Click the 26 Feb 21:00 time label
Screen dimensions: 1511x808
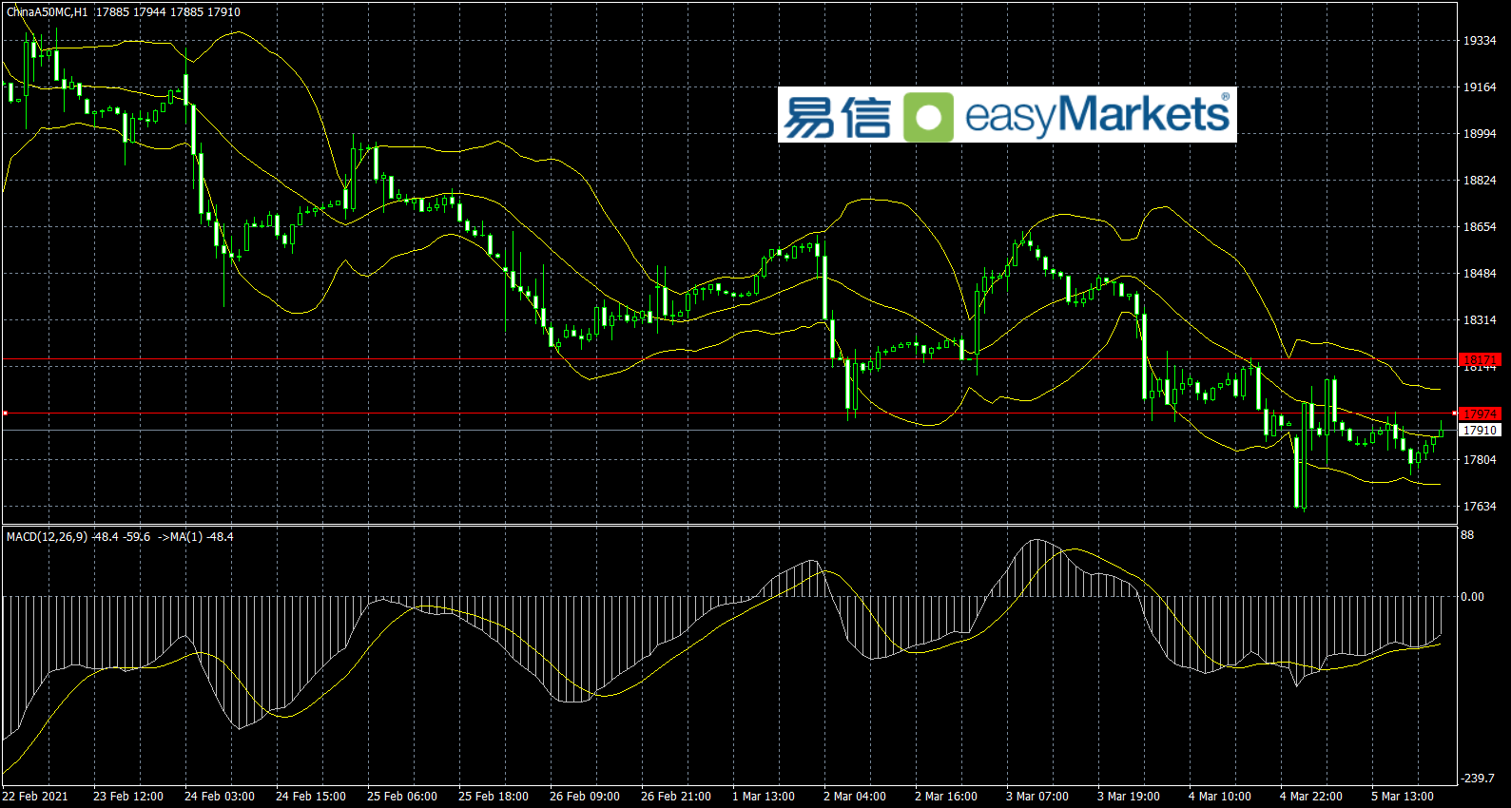[676, 797]
